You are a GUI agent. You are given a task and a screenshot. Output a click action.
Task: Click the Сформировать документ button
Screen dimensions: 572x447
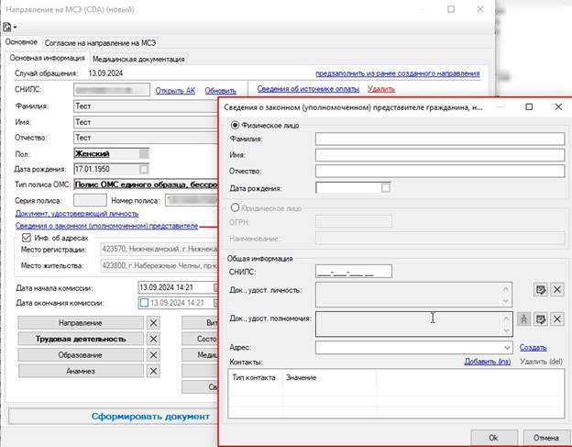pyautogui.click(x=114, y=417)
